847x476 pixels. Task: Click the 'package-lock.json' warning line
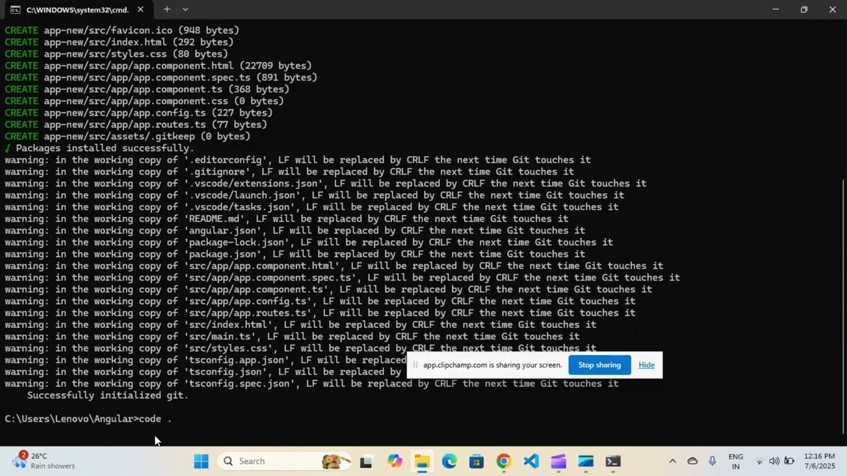coord(309,243)
